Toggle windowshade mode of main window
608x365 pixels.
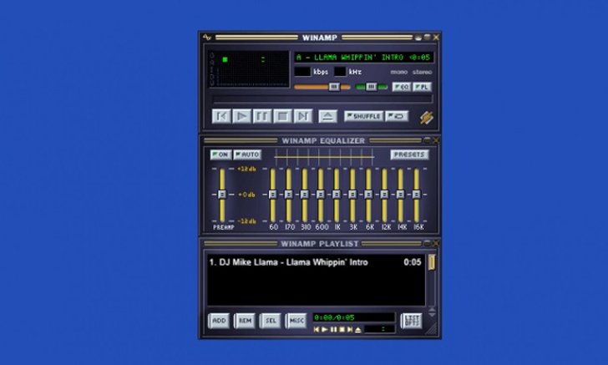pyautogui.click(x=428, y=38)
